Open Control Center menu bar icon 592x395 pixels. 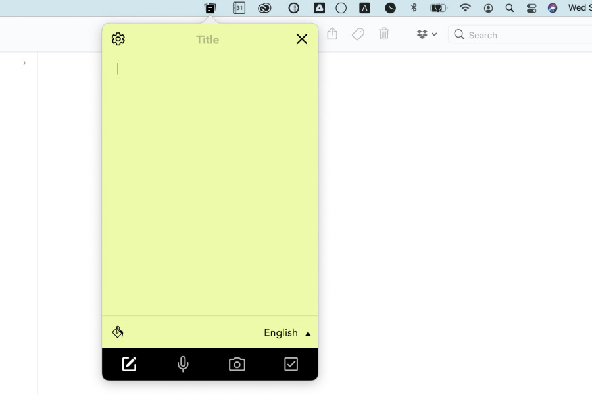tap(531, 8)
